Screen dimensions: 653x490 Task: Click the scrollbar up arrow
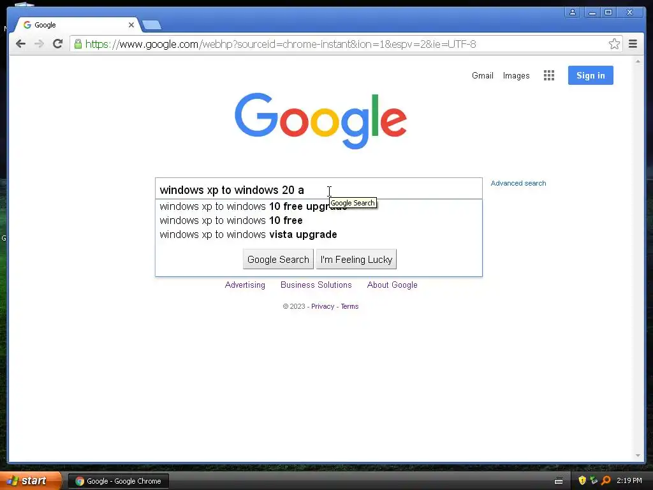point(638,61)
